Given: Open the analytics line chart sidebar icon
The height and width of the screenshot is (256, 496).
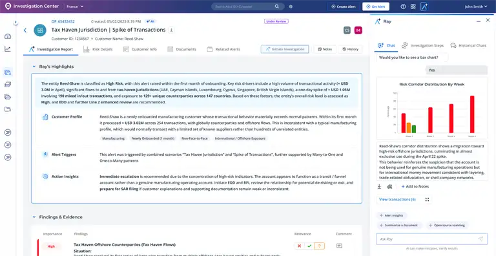Looking at the screenshot, I should tap(8, 48).
